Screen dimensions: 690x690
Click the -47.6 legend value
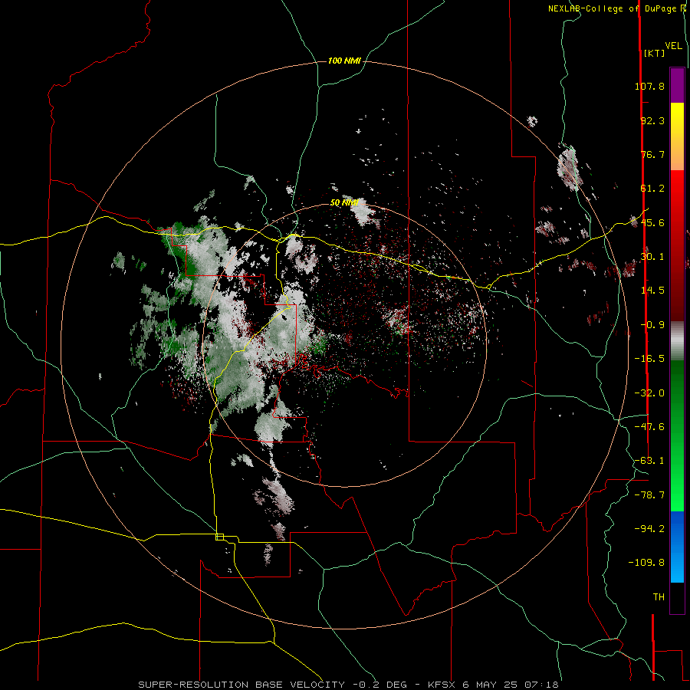(649, 427)
